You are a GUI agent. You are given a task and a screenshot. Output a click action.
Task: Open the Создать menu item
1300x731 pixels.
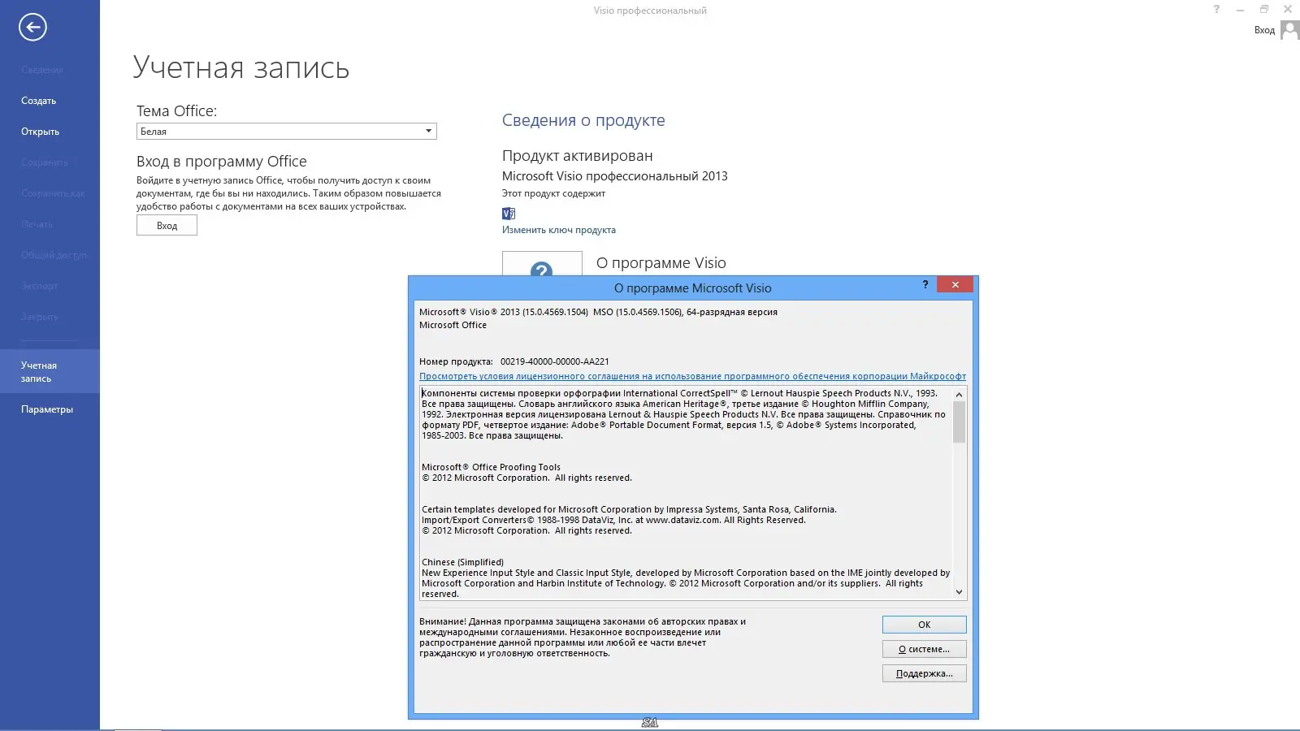click(39, 101)
